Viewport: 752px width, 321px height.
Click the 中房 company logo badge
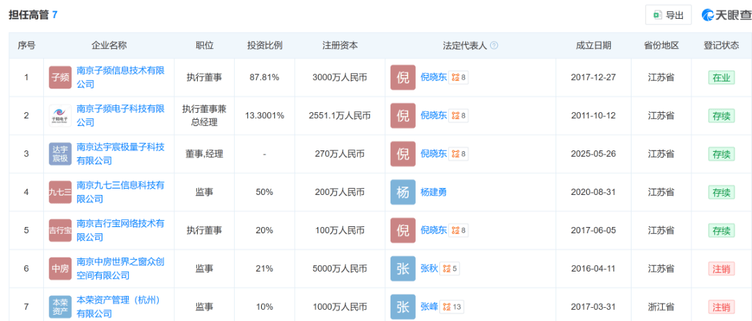tap(60, 269)
